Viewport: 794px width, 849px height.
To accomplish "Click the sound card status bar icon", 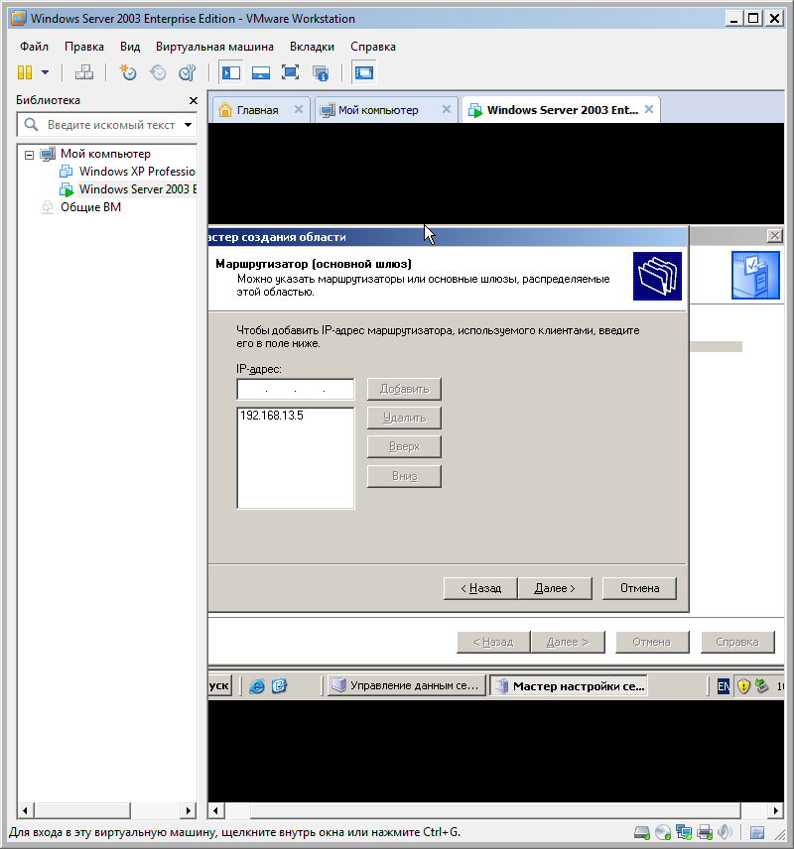I will [x=725, y=832].
